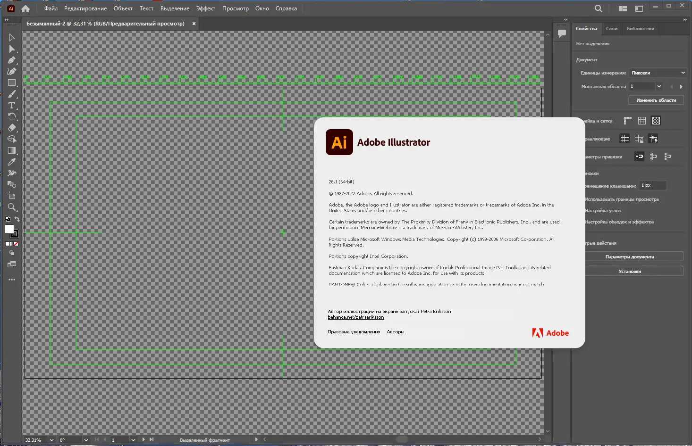Open Edit Toolbar three-dots menu
Screen dimensions: 692x446
pyautogui.click(x=12, y=280)
